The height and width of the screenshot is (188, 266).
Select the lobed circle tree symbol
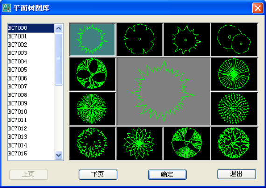tap(140, 40)
